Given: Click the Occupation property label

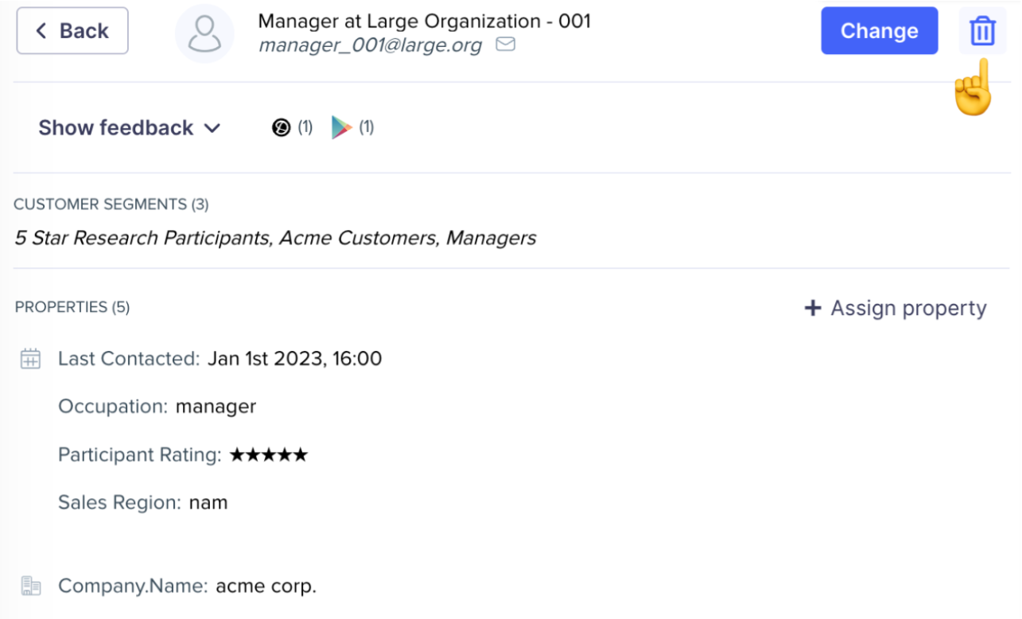Looking at the screenshot, I should (113, 407).
